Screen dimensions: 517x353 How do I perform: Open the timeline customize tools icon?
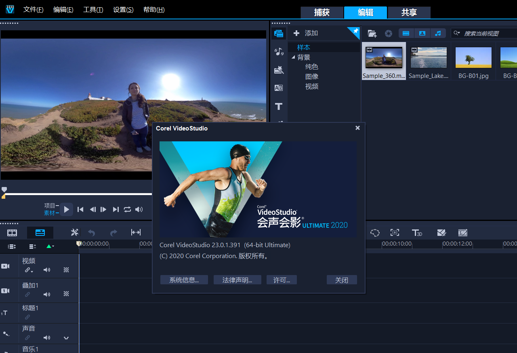tap(75, 232)
